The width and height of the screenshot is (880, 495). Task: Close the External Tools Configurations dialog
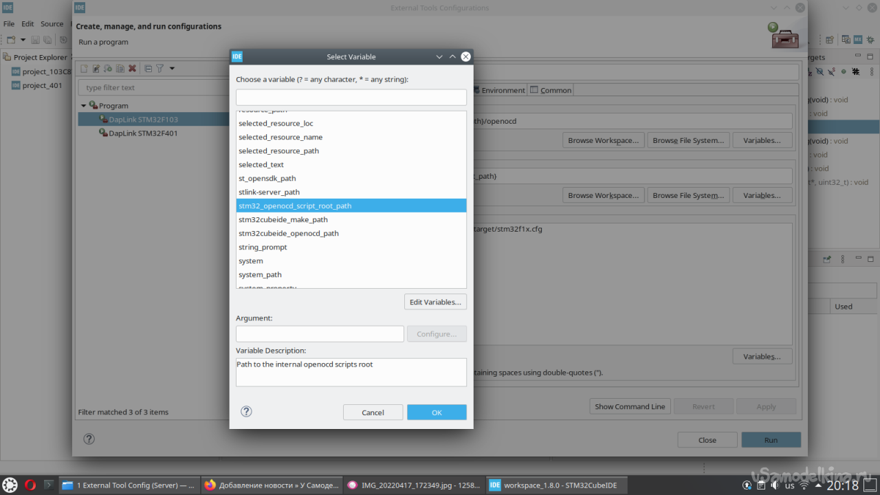pos(707,440)
